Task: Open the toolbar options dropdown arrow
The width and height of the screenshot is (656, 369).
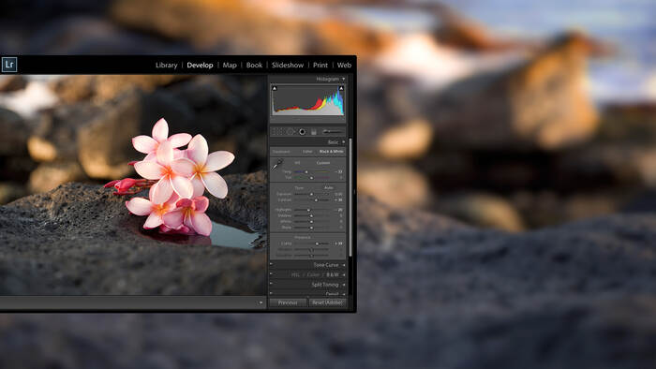Action: coord(261,303)
